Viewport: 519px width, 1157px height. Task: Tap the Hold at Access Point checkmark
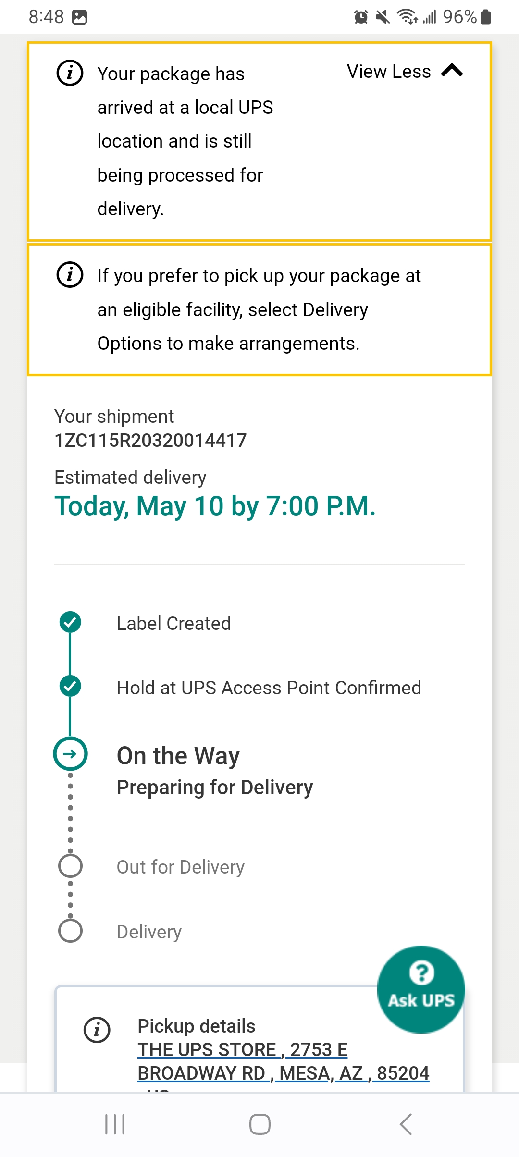70,686
